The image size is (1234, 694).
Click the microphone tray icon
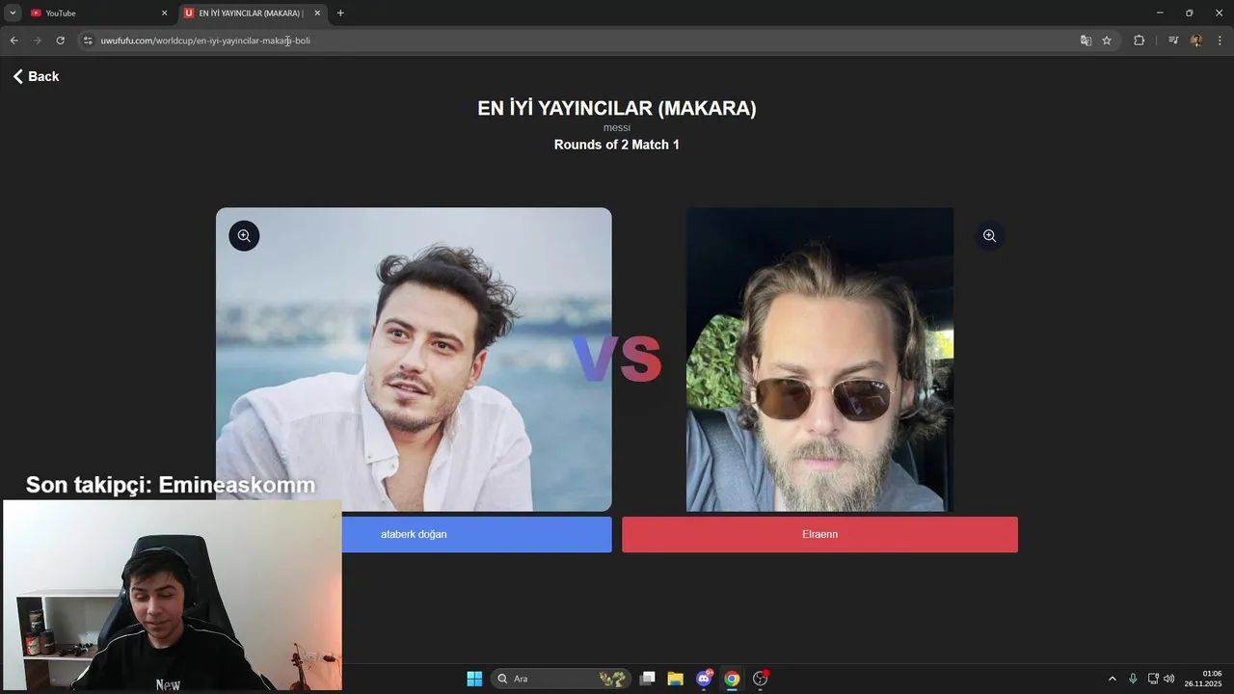[1133, 679]
